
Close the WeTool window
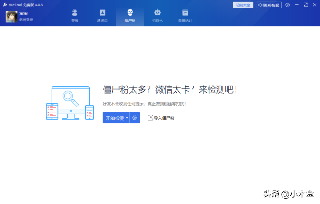[x=315, y=5]
